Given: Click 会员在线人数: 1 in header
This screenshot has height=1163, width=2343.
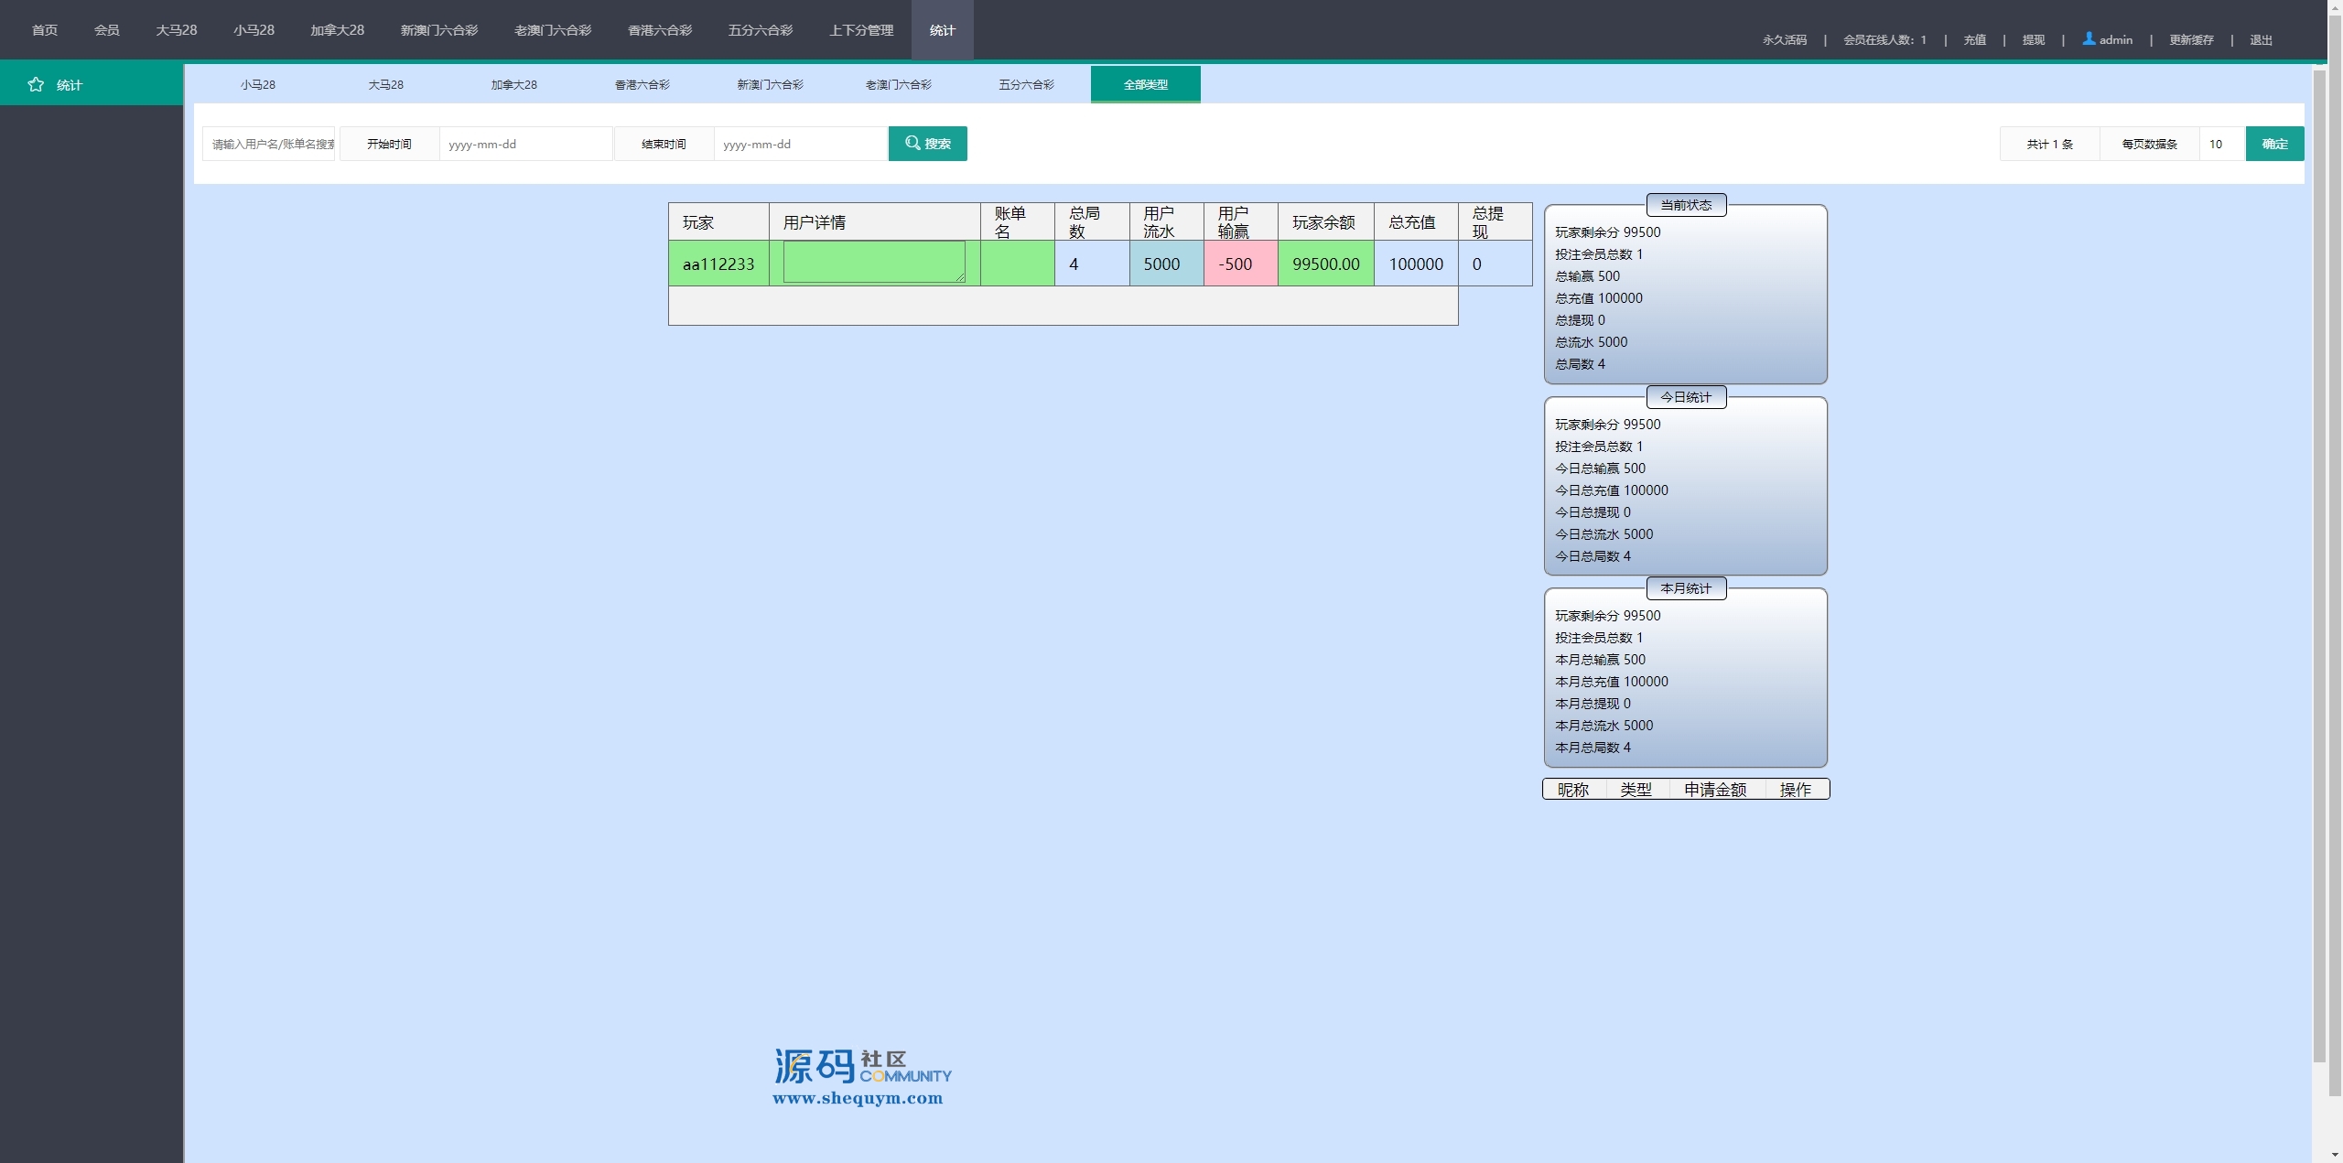Looking at the screenshot, I should [x=1884, y=39].
